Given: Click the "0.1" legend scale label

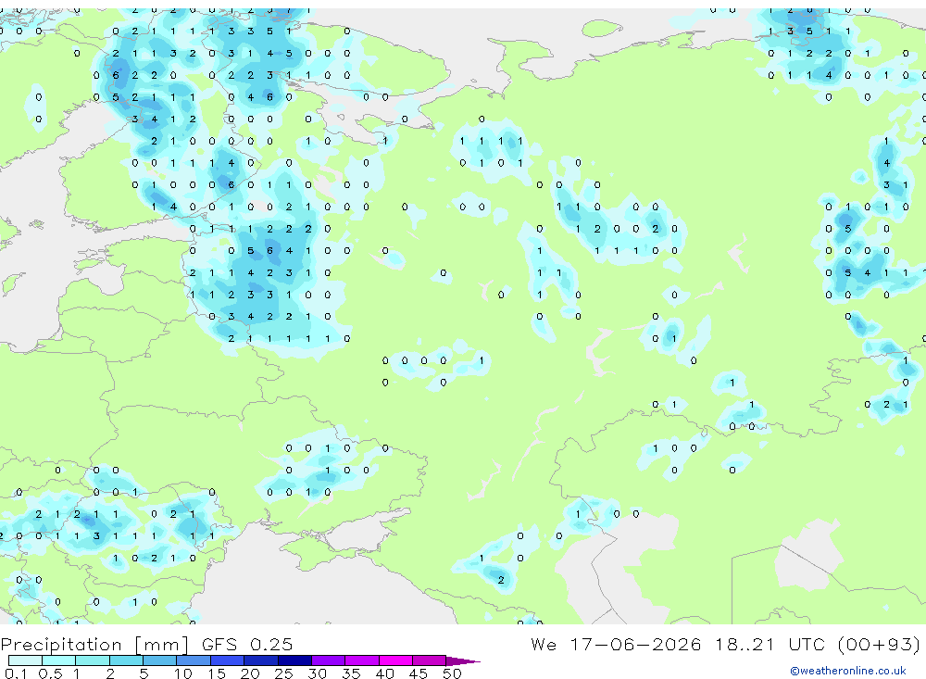Looking at the screenshot, I should point(16,673).
